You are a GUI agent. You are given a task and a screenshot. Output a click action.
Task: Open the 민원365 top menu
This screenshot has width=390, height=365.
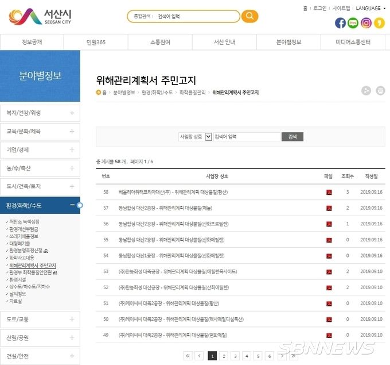point(96,42)
